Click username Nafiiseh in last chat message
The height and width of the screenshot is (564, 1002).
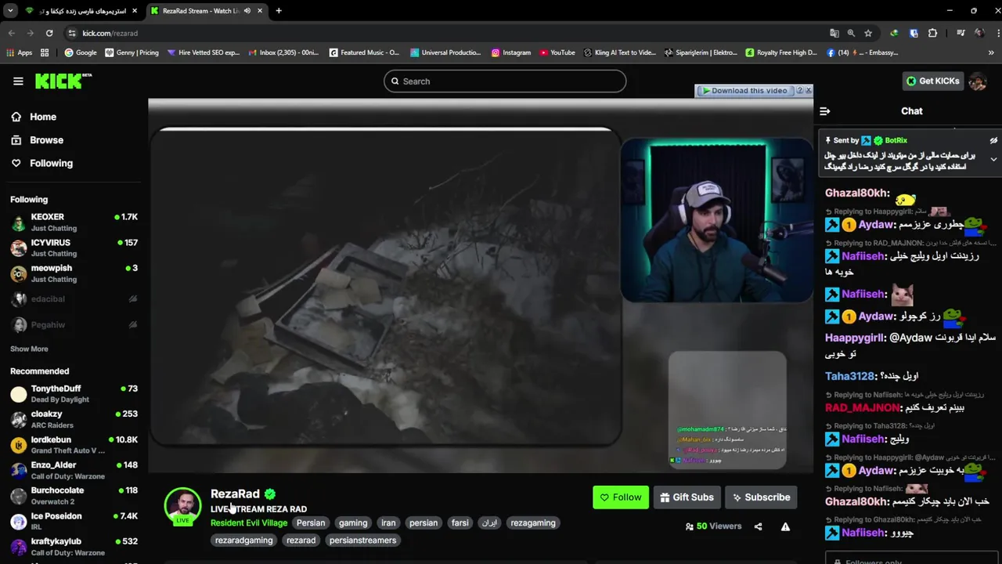coord(863,533)
